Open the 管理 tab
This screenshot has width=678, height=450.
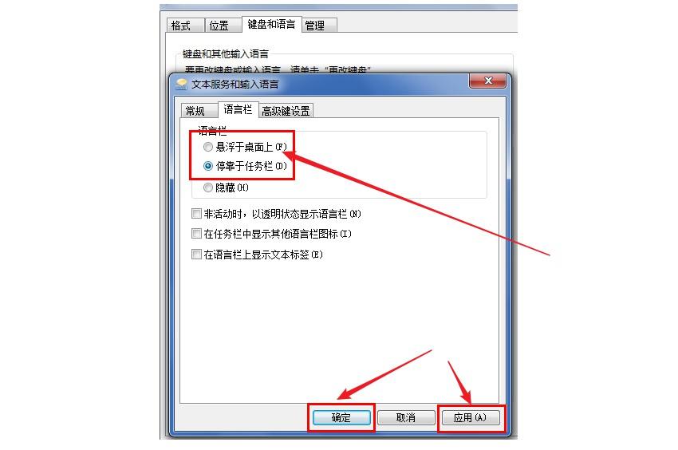(x=315, y=26)
